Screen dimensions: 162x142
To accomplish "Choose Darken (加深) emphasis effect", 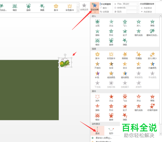I will [x=111, y=65].
